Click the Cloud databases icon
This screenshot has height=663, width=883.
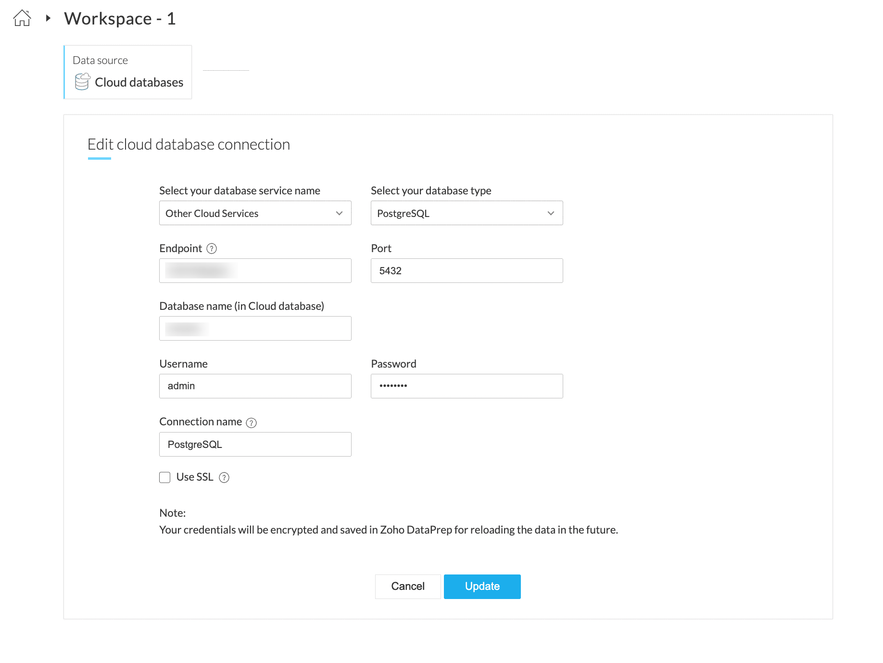(82, 82)
